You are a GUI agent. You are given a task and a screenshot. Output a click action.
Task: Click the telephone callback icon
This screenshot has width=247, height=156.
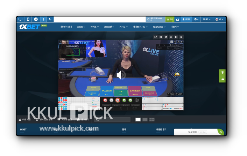click(x=50, y=19)
